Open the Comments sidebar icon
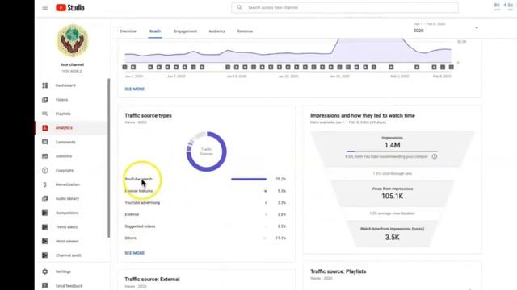This screenshot has width=517, height=290. click(45, 142)
